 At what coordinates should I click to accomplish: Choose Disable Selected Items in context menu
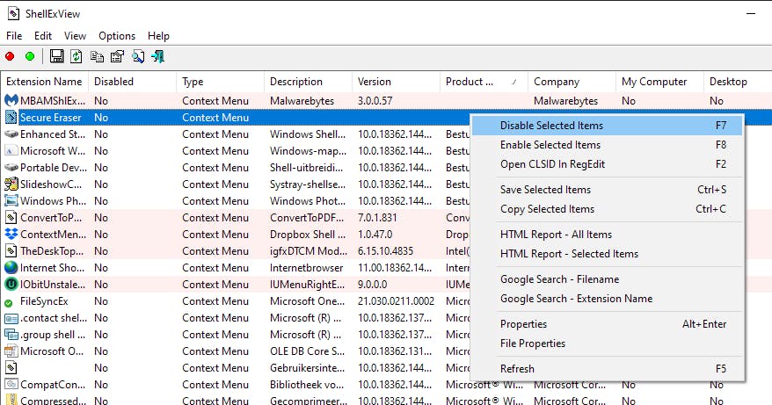click(551, 126)
